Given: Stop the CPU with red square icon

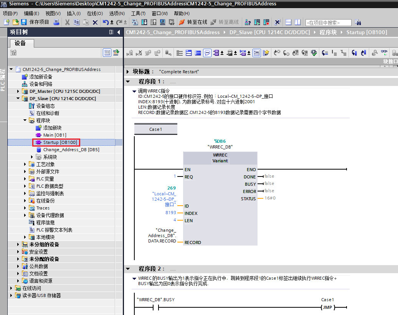Looking at the screenshot, I should coord(266,22).
